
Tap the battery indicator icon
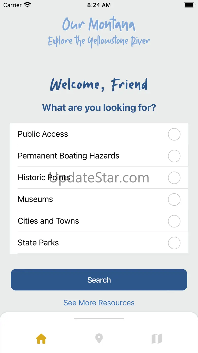click(189, 5)
